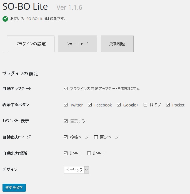The height and width of the screenshot is (194, 190).
Task: Toggle the plugin auto-update checkbox
Action: tap(66, 89)
